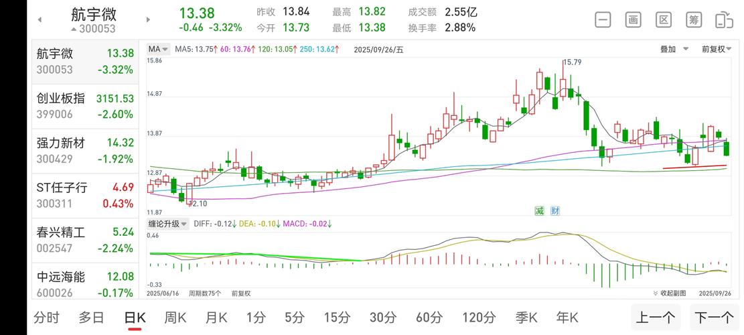Go to previous stock with left arrow

click(x=40, y=19)
